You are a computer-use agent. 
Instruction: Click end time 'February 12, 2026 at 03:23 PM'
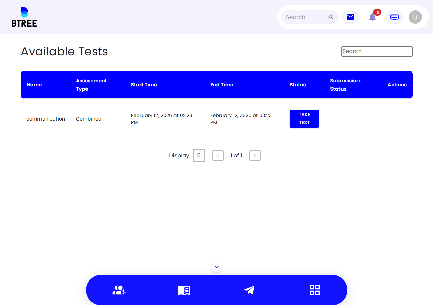coord(241,119)
